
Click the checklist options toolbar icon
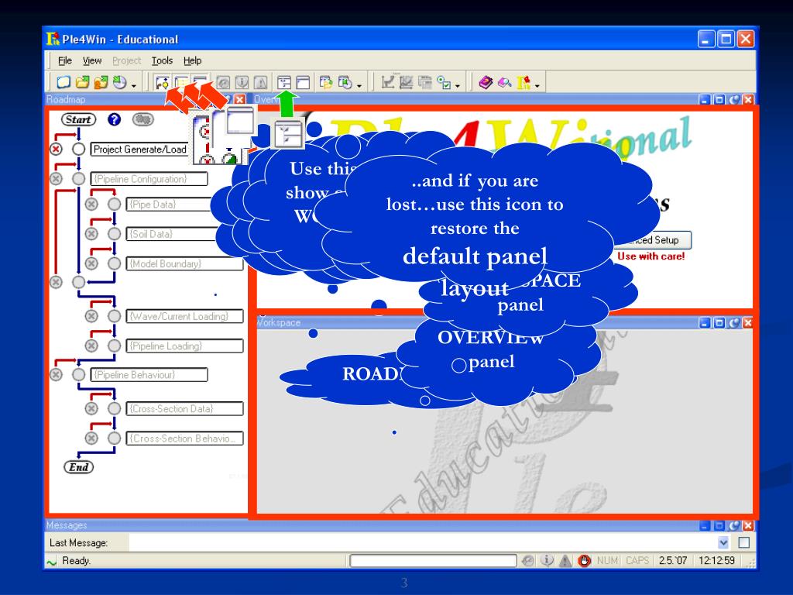[444, 82]
